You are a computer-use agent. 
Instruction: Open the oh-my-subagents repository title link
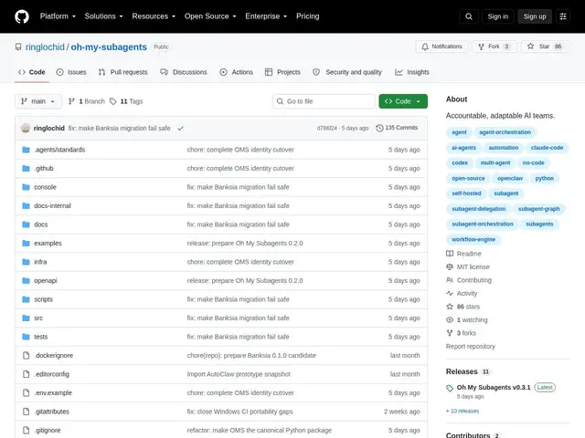[109, 47]
